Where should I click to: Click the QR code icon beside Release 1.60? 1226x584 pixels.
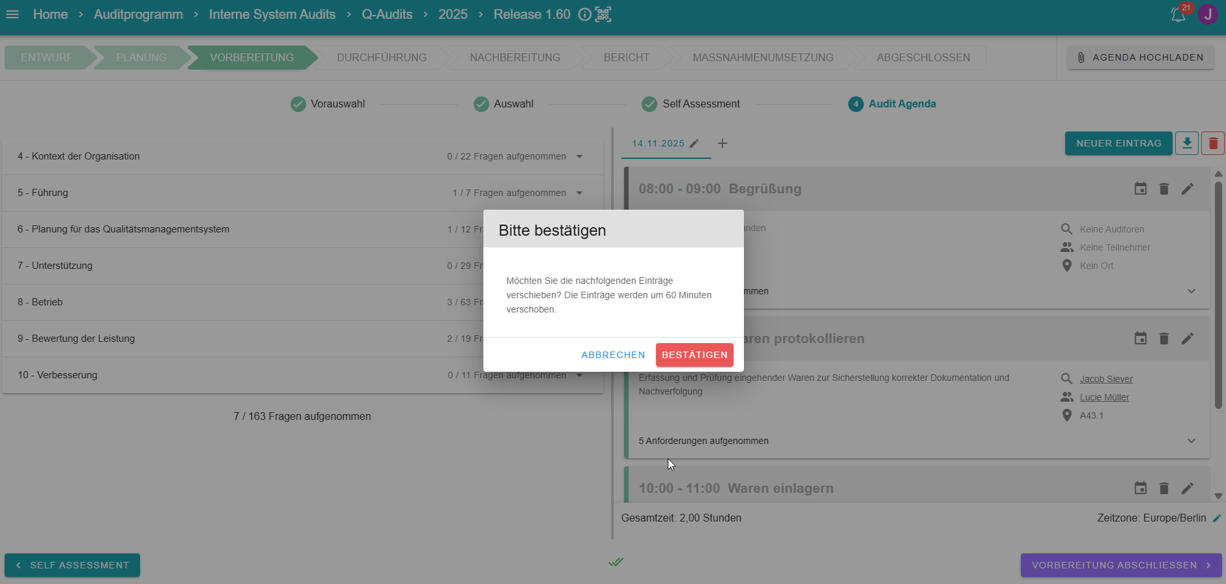pyautogui.click(x=603, y=14)
